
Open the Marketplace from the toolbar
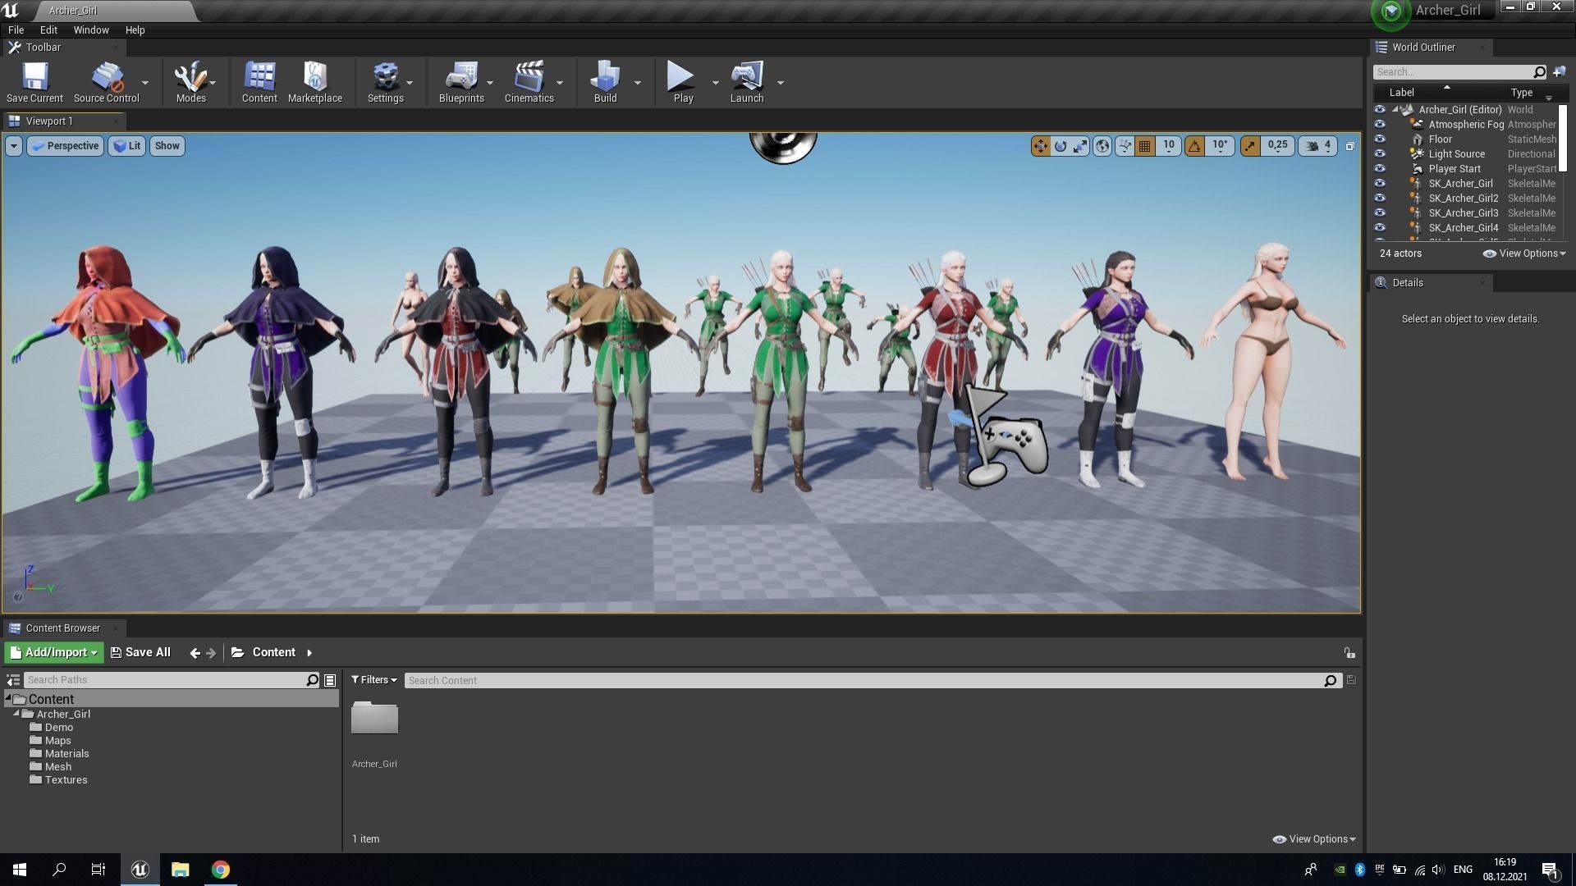(x=314, y=77)
